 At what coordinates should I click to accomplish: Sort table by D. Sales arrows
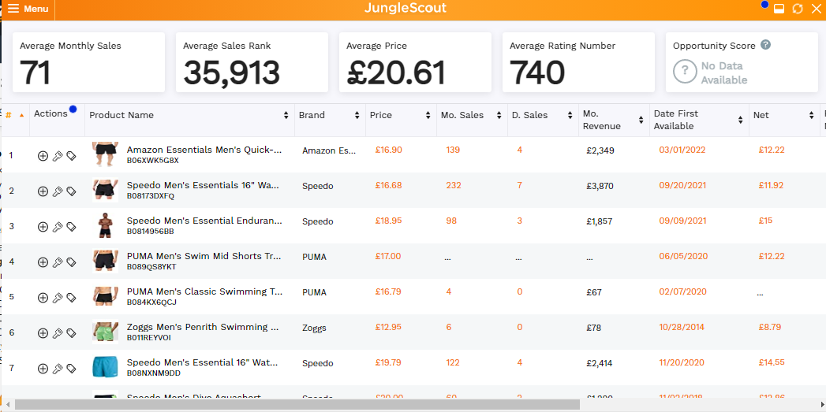point(570,115)
